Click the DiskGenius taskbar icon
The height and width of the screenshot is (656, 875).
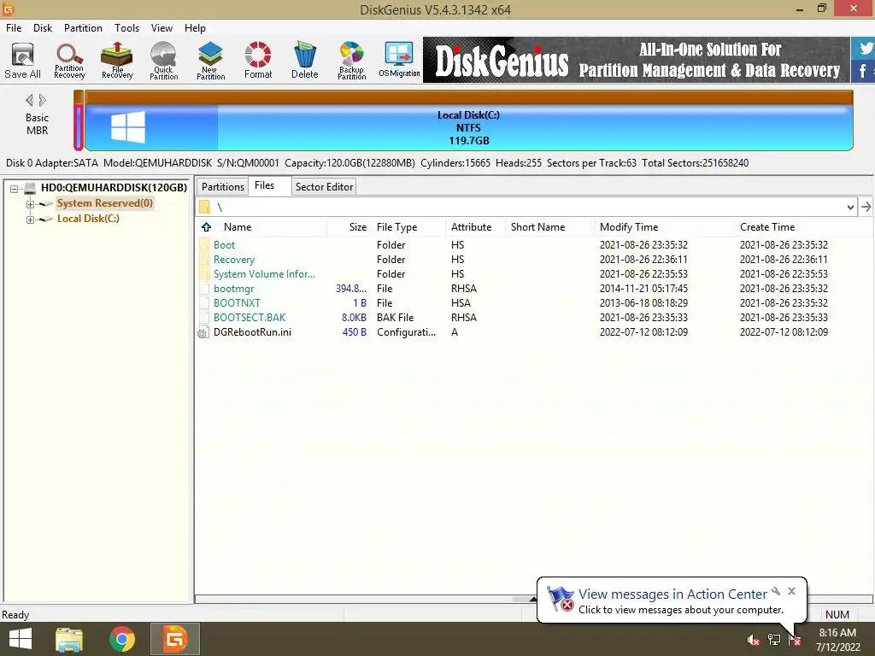click(174, 639)
